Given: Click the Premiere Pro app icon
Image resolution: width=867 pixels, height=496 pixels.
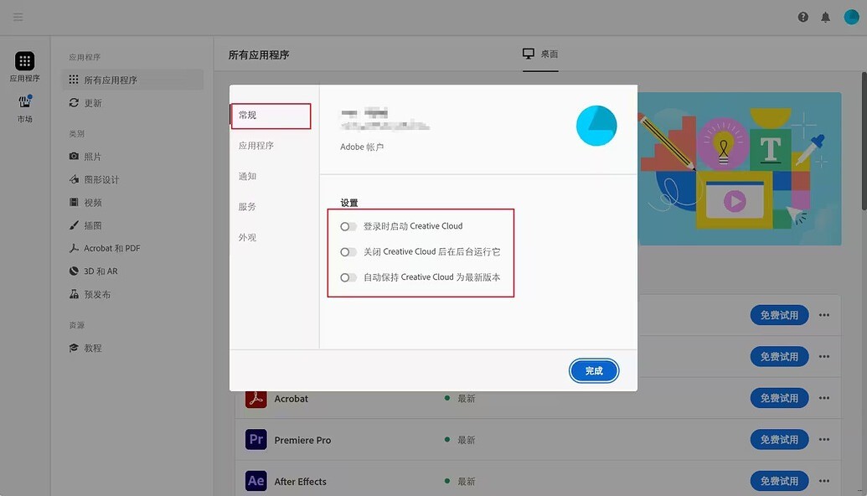Looking at the screenshot, I should point(255,440).
